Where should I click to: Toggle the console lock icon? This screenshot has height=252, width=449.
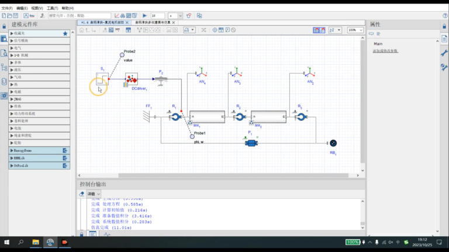82,235
